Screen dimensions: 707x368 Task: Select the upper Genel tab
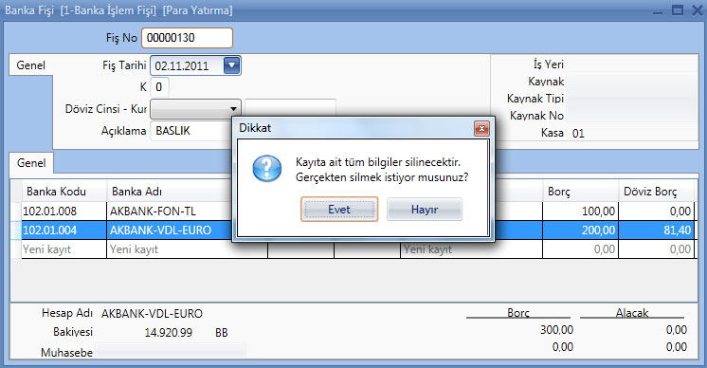point(30,65)
